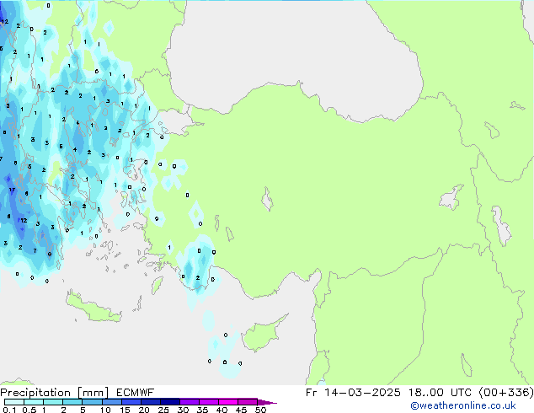Click the 30–35 mm purple swatch

point(190,402)
